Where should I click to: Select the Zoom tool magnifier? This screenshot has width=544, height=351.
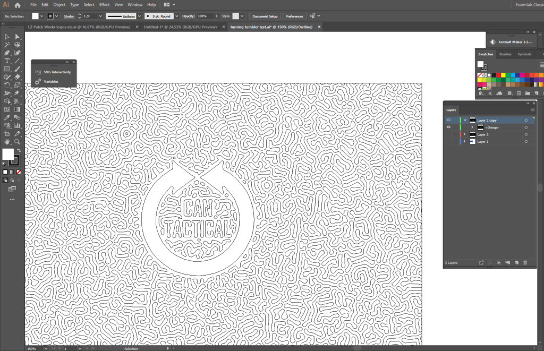17,142
